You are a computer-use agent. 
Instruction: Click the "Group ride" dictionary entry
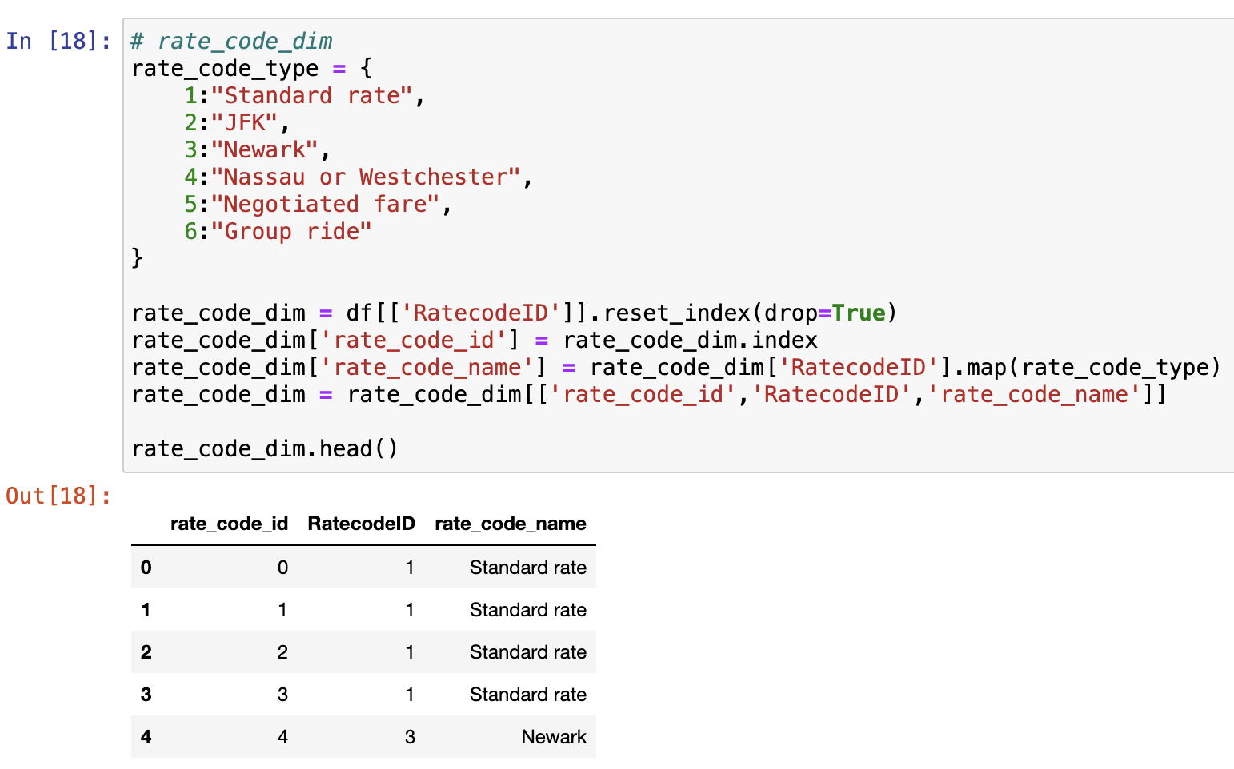[x=291, y=231]
